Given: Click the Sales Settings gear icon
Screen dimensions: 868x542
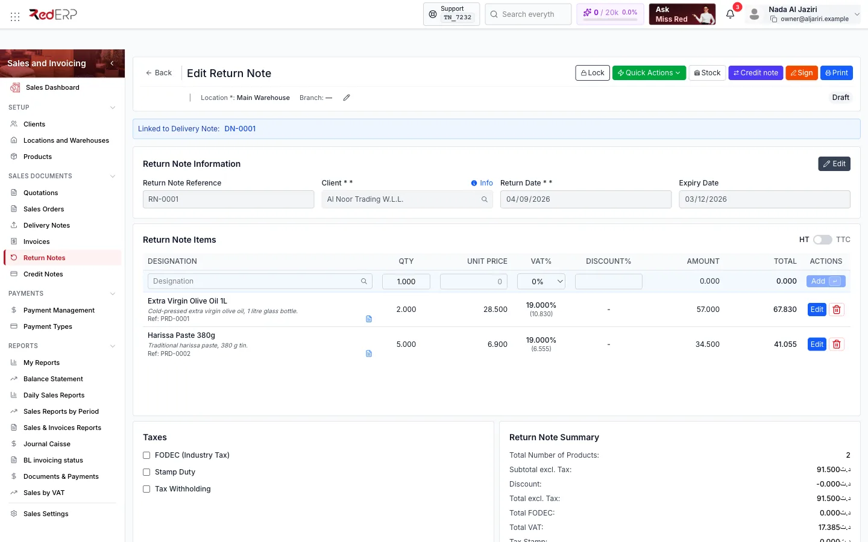Looking at the screenshot, I should 14,514.
